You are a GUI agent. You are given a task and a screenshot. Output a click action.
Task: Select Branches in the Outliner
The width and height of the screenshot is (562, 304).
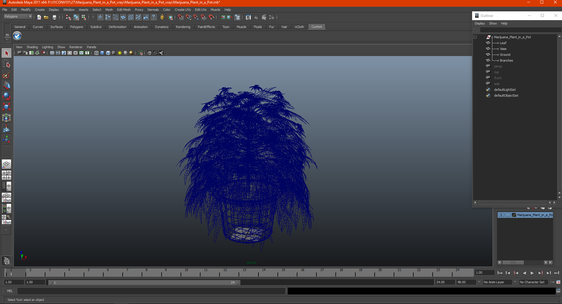506,60
